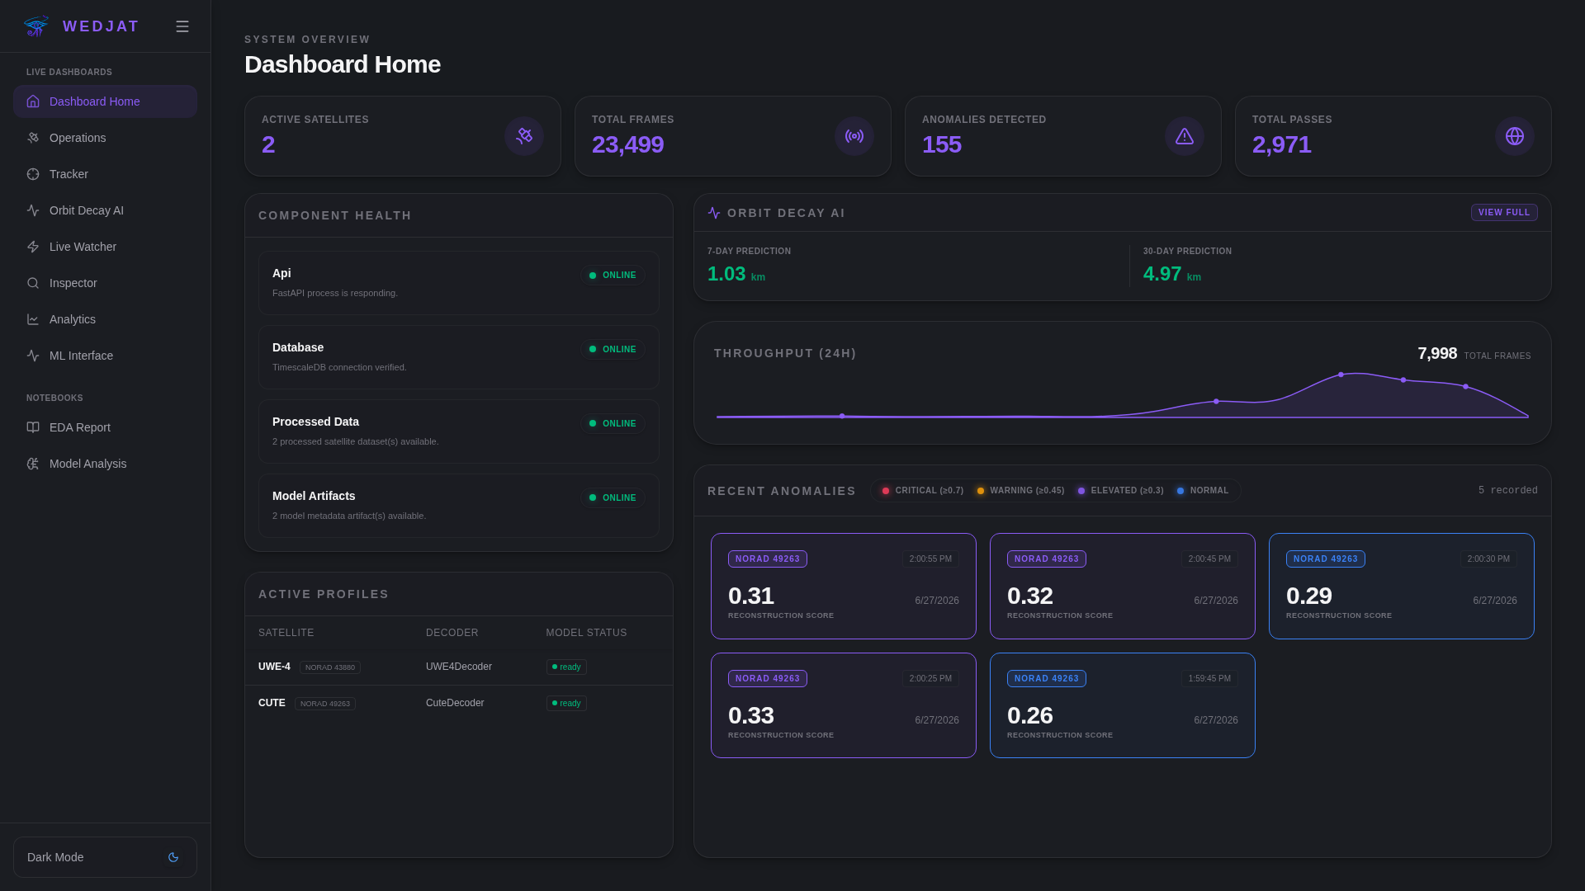Click the SATELLITE column header
Image resolution: width=1585 pixels, height=891 pixels.
pyautogui.click(x=286, y=633)
